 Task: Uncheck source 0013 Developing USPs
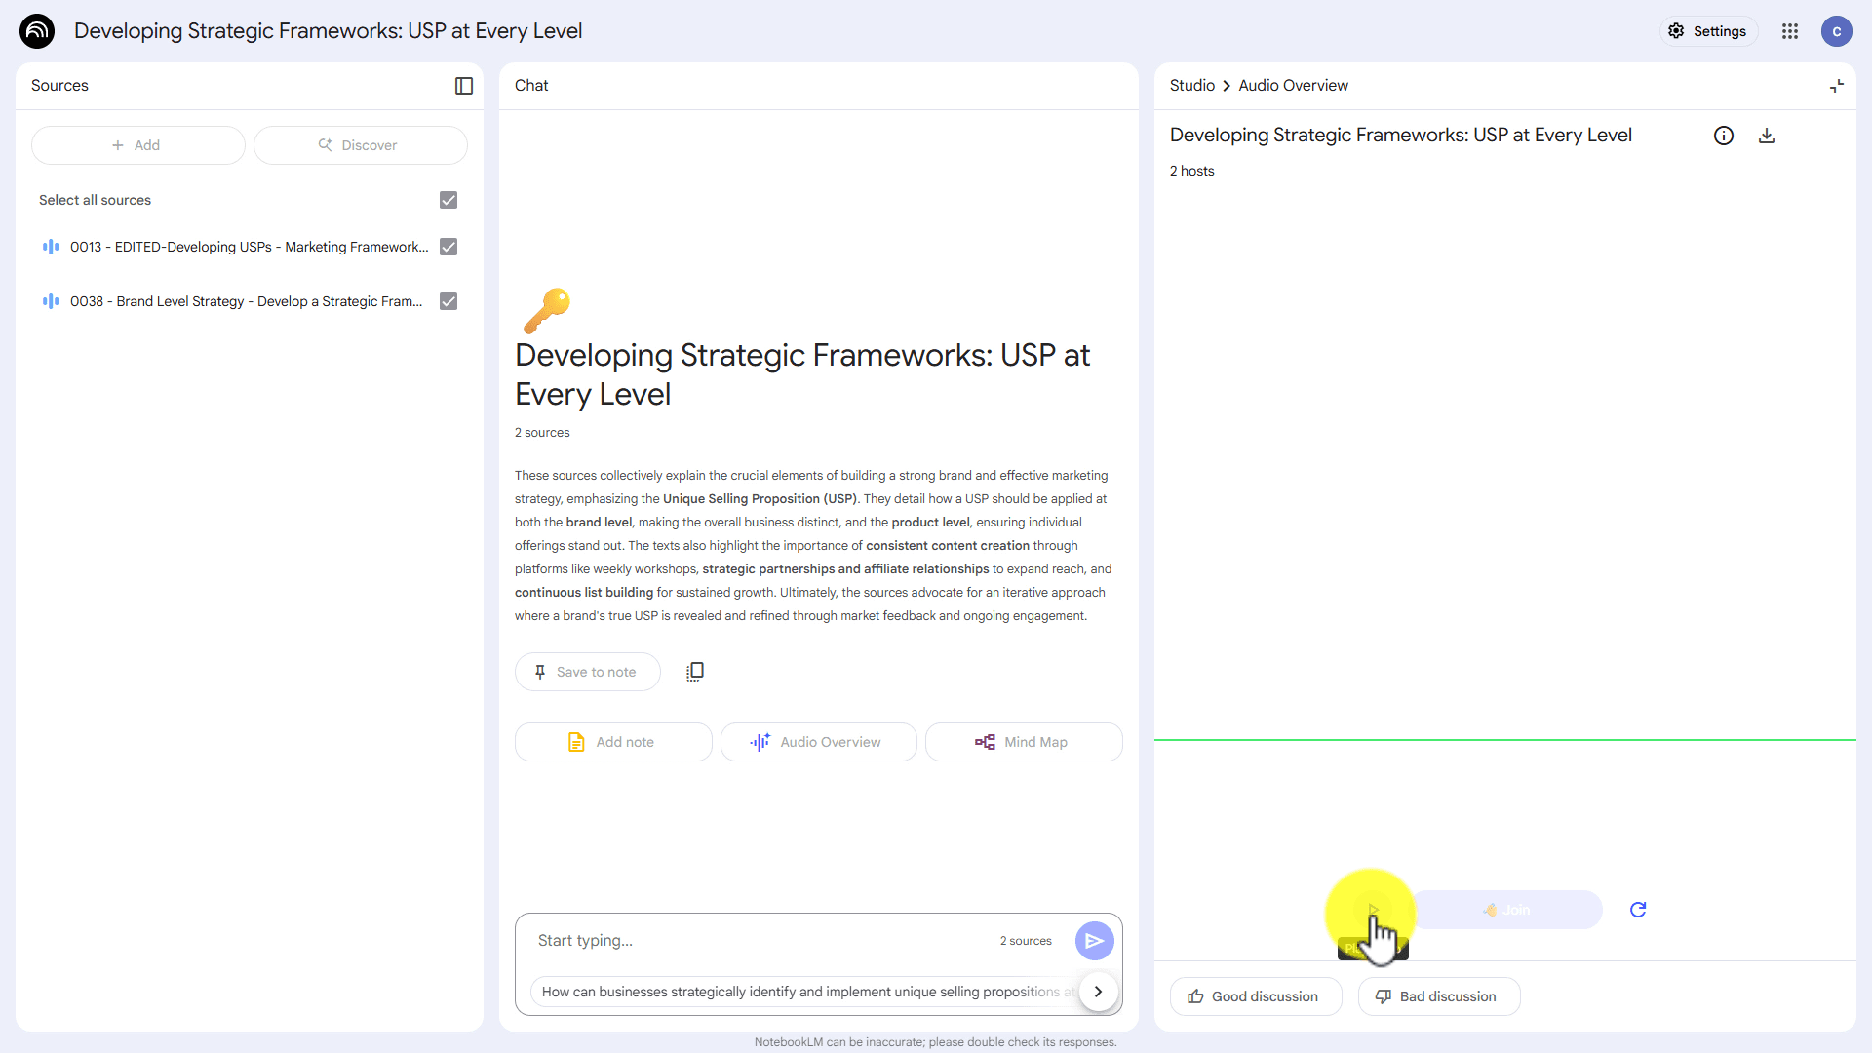coord(448,247)
